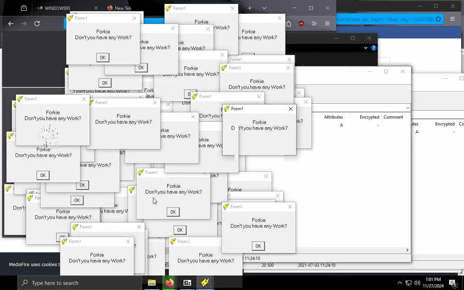Switch to the New Tab tab
The image size is (464, 290).
point(123,8)
